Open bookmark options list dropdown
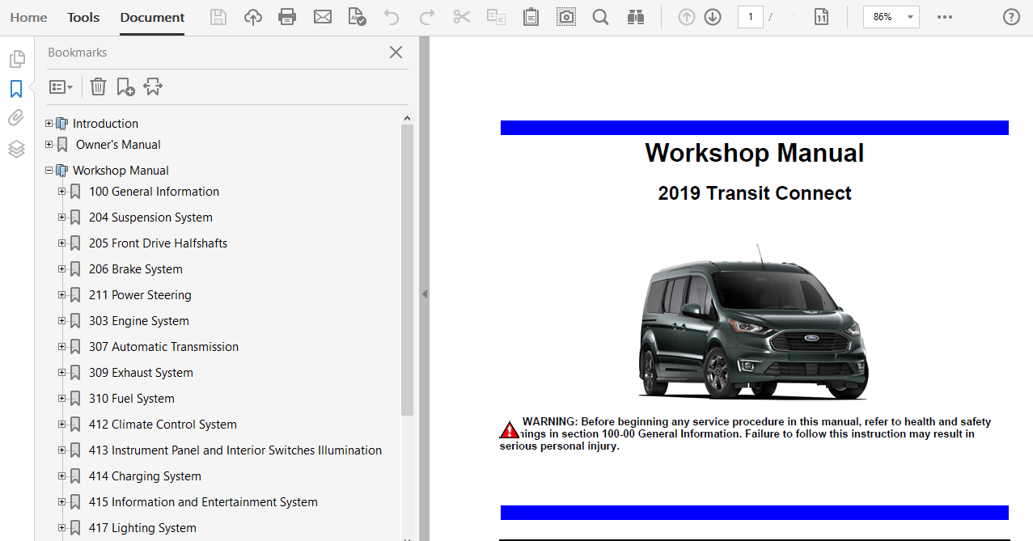Image resolution: width=1033 pixels, height=541 pixels. tap(61, 87)
